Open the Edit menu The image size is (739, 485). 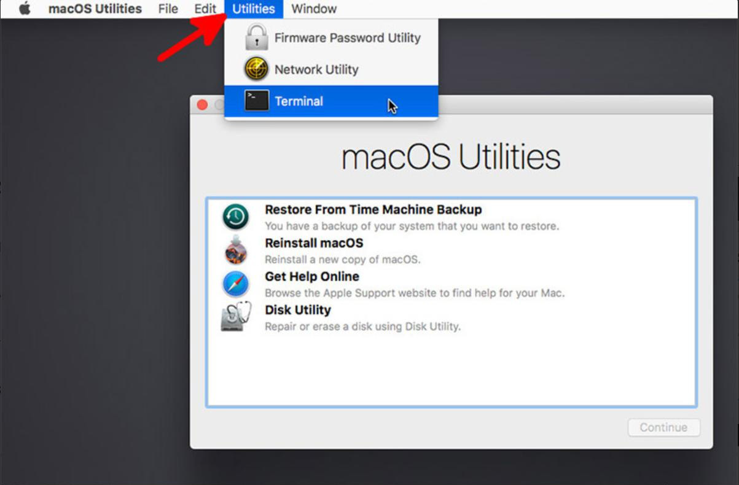pos(205,9)
